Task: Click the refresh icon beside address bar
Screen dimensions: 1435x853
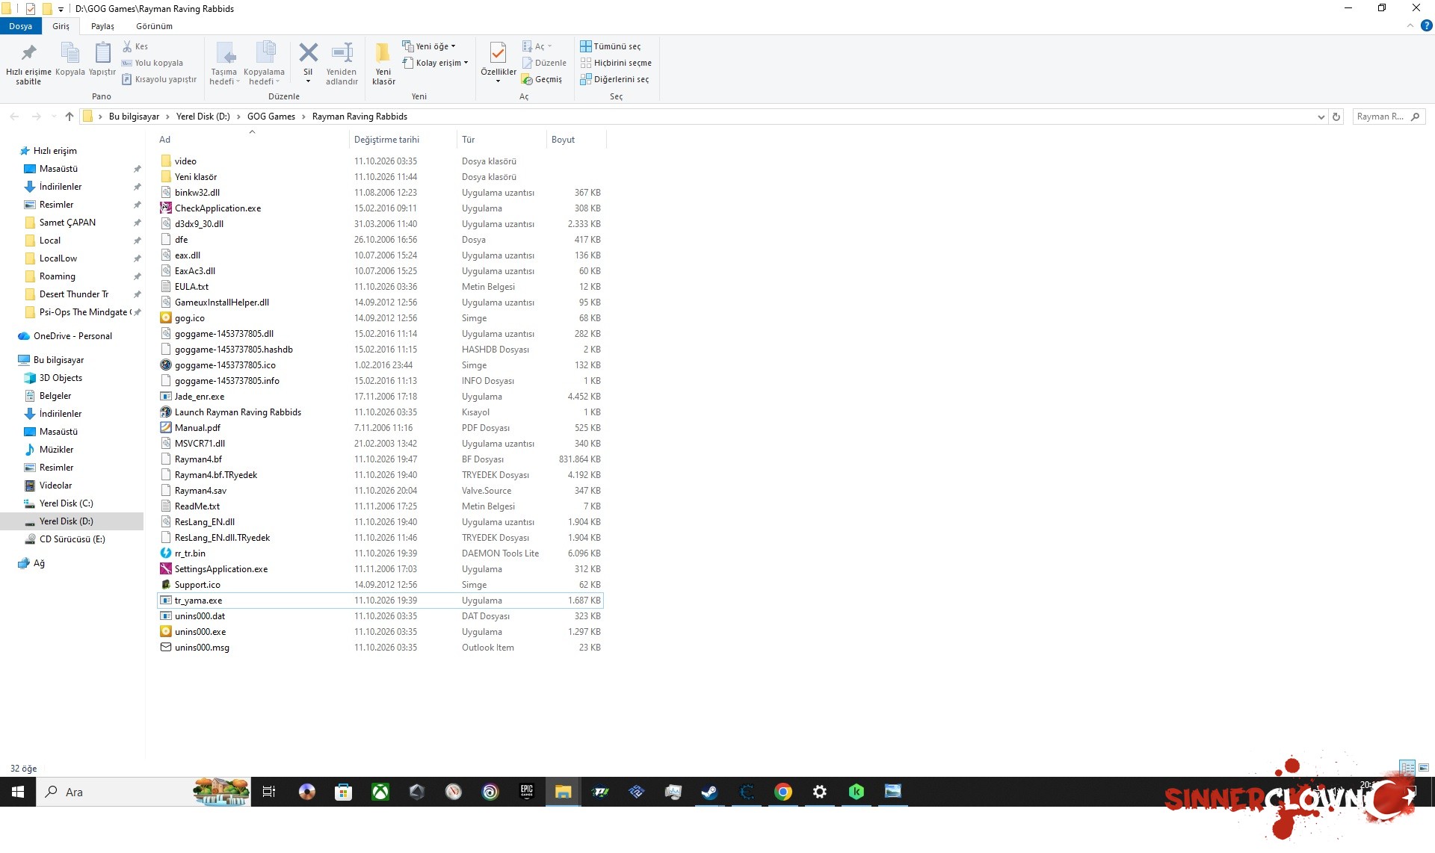Action: tap(1336, 117)
